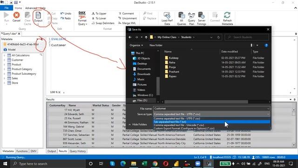Click the Date modified column header
Viewport: 298px width, 168px height.
(230, 52)
